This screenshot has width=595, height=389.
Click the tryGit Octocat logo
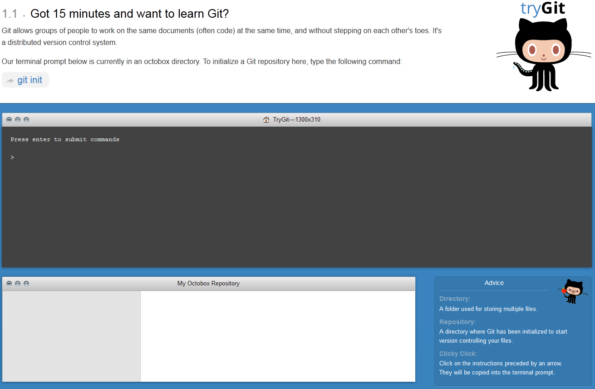tap(544, 54)
